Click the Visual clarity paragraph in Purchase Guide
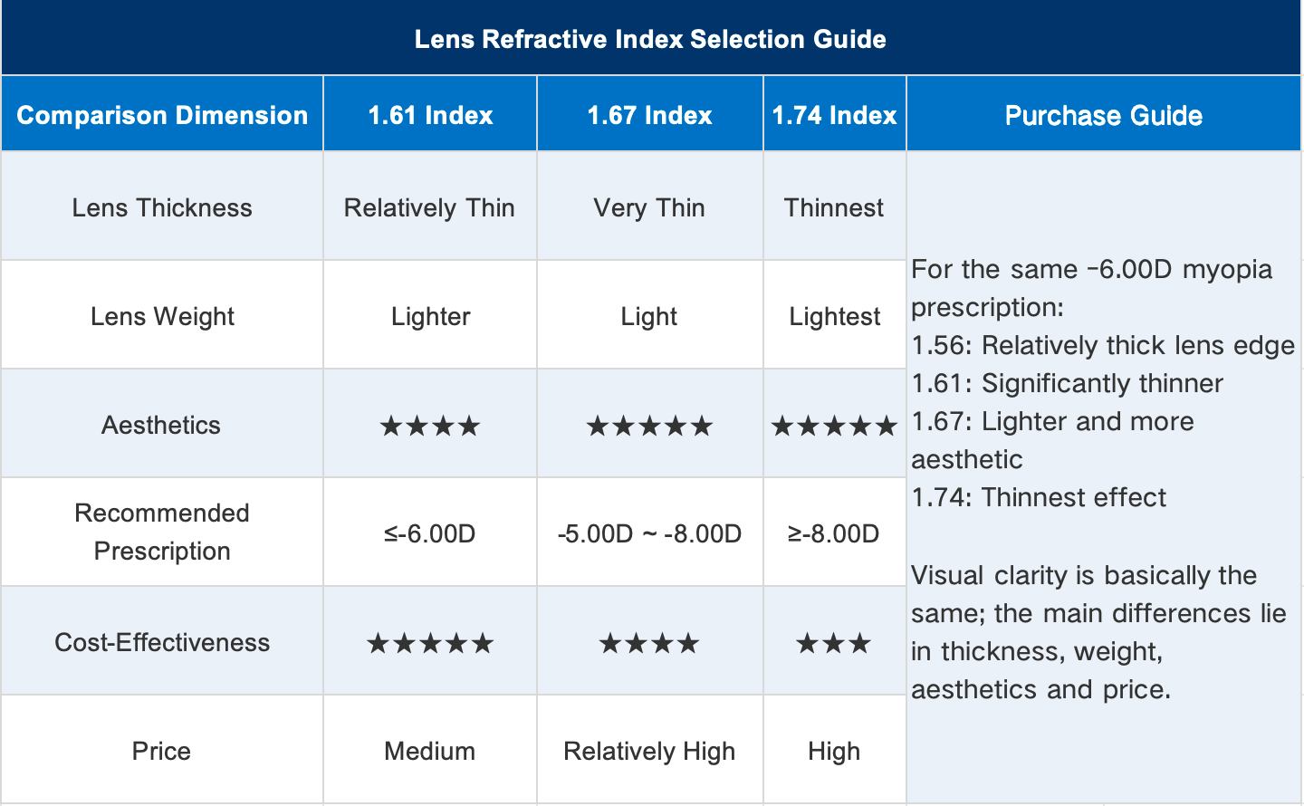 click(1098, 632)
